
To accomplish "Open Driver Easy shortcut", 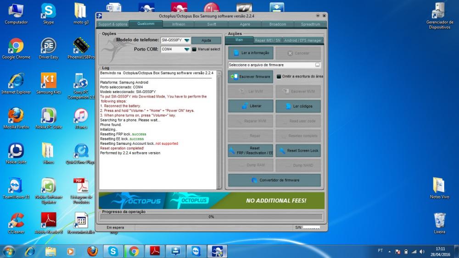I will (x=48, y=49).
